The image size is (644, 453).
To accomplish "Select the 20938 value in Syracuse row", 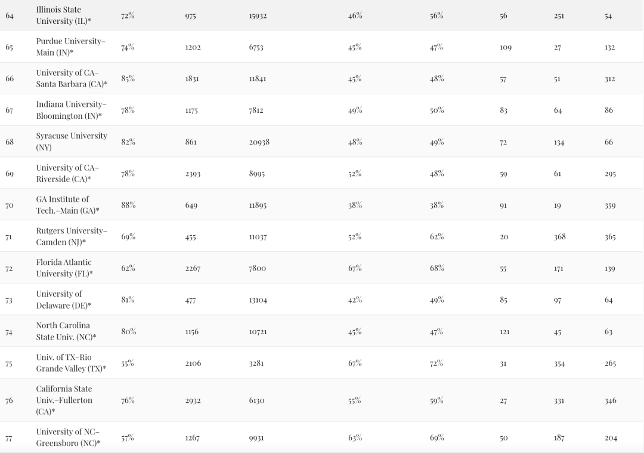I will coord(259,142).
